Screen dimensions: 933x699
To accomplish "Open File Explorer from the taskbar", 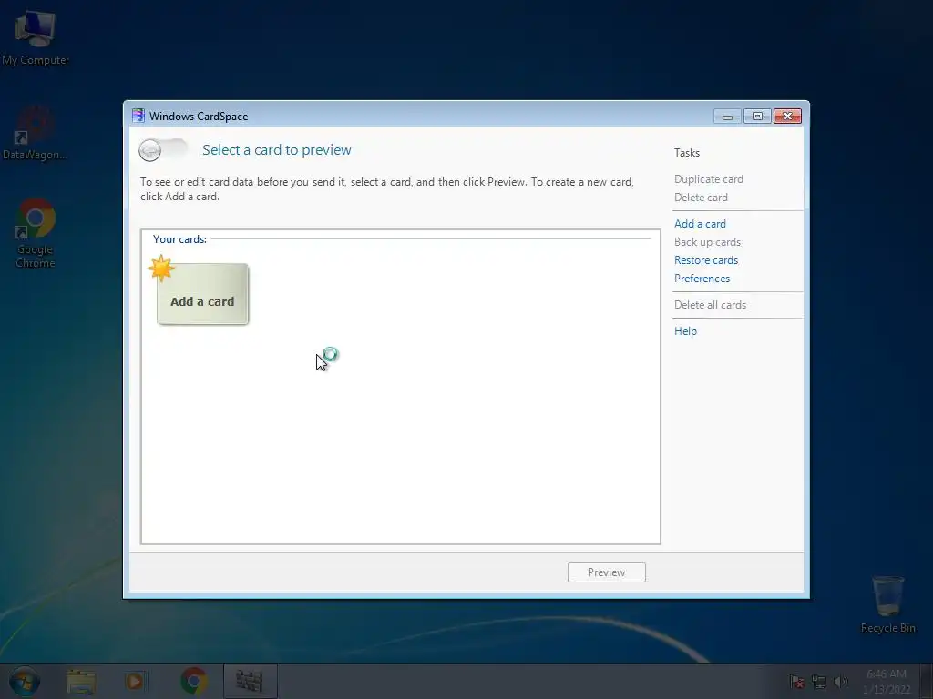I will (81, 681).
